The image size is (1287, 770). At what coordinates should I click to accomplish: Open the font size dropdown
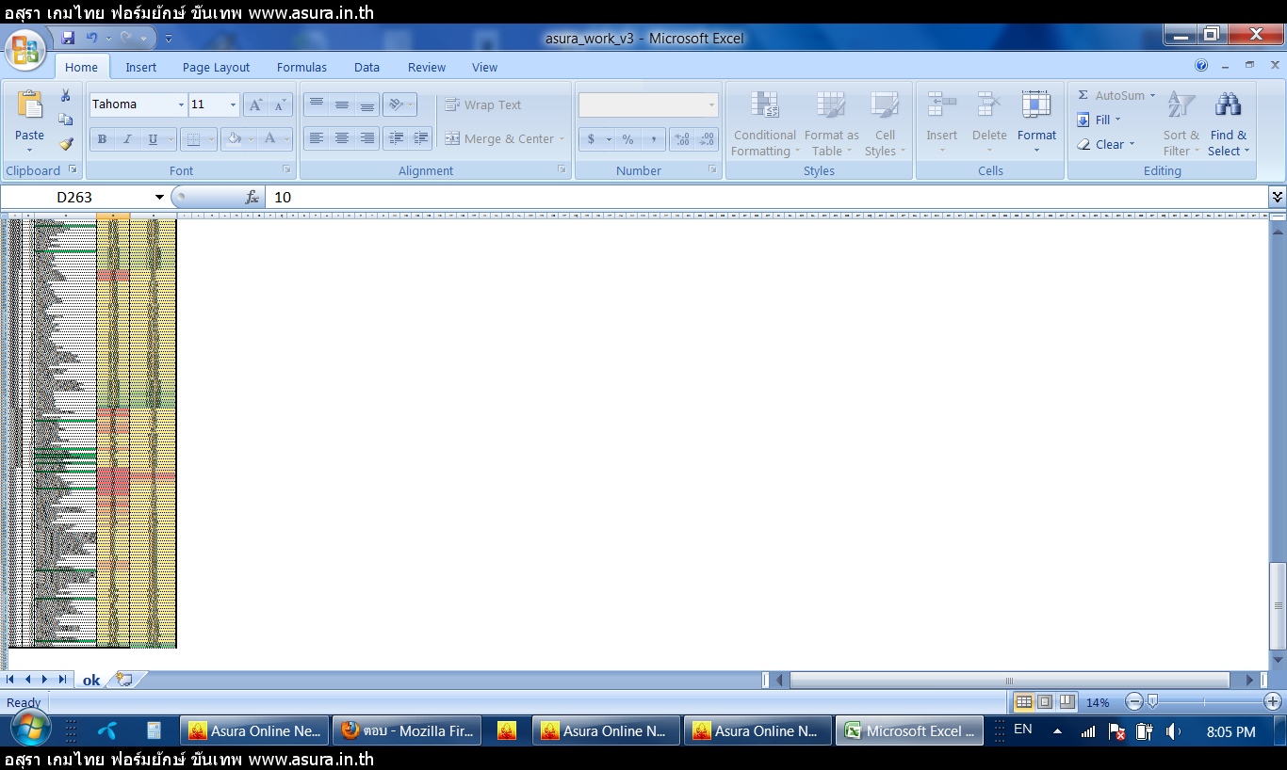pos(233,104)
